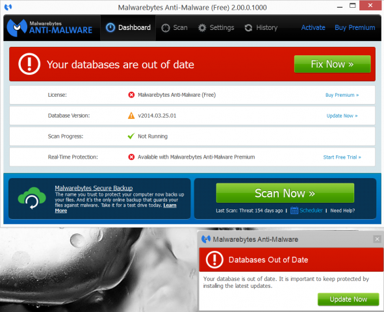The width and height of the screenshot is (384, 312).
Task: Open the Scheduler link
Action: (x=311, y=211)
